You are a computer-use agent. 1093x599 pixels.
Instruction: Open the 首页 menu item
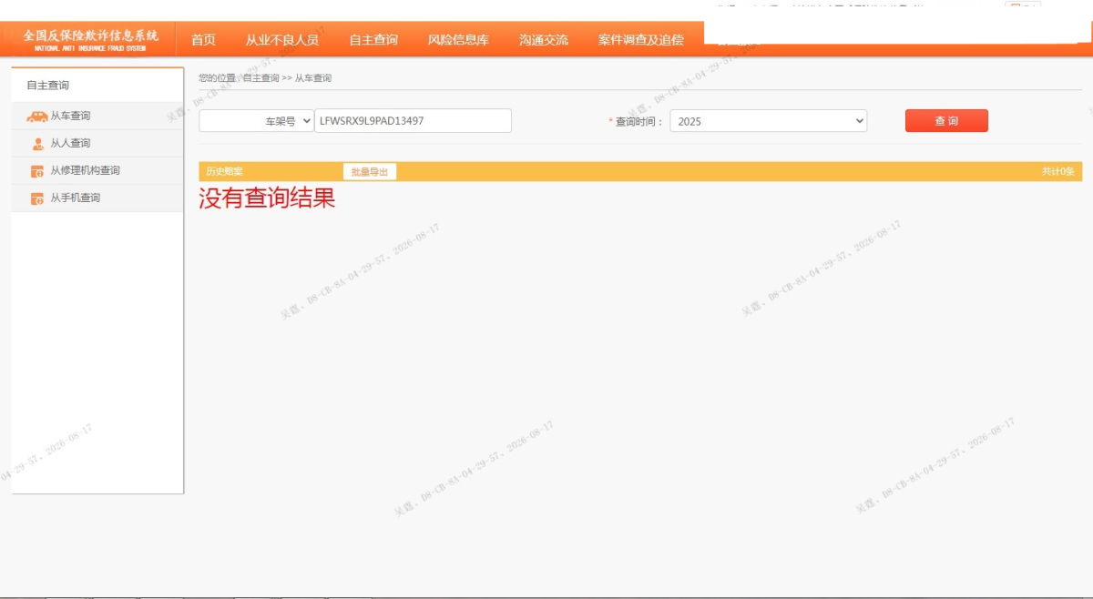tap(203, 39)
